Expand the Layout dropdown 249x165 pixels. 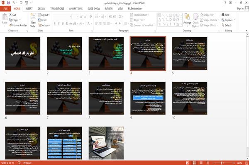coord(44,15)
